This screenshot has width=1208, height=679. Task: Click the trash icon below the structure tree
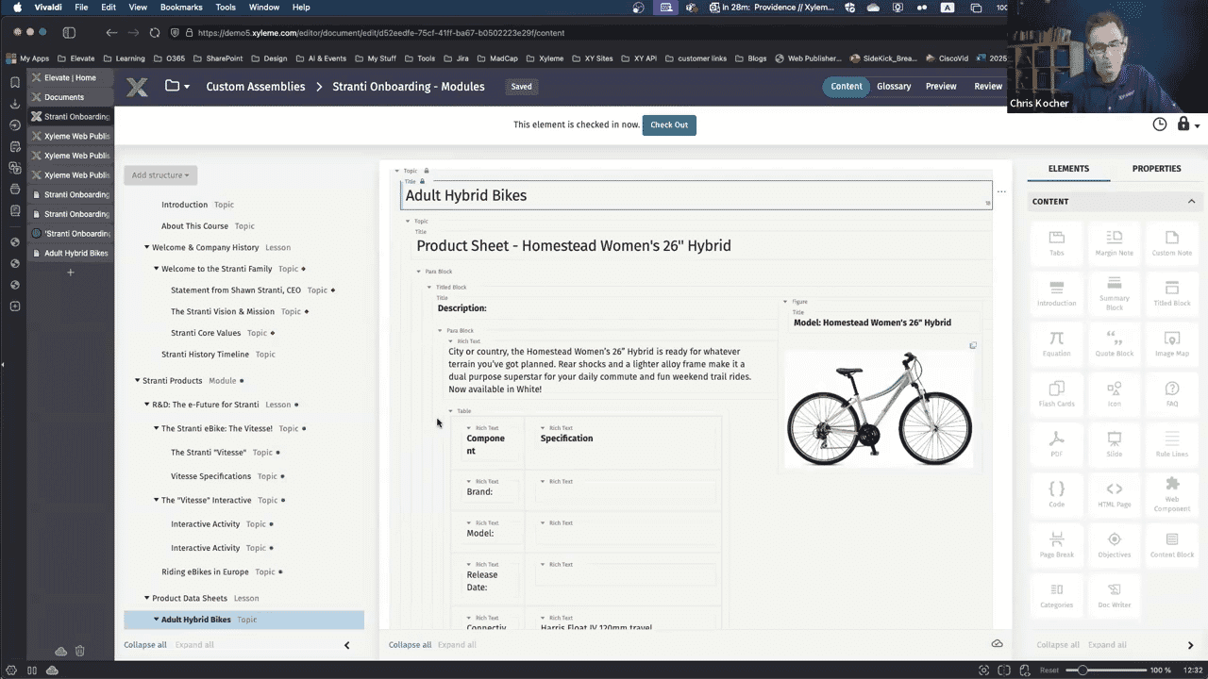click(80, 651)
